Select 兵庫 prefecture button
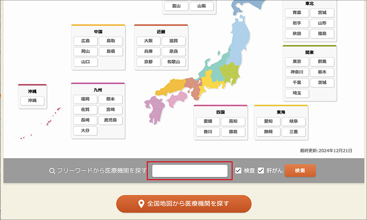The width and height of the screenshot is (367, 220). tap(148, 51)
